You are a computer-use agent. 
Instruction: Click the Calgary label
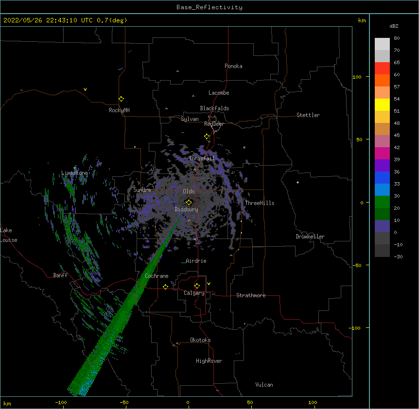coord(194,293)
